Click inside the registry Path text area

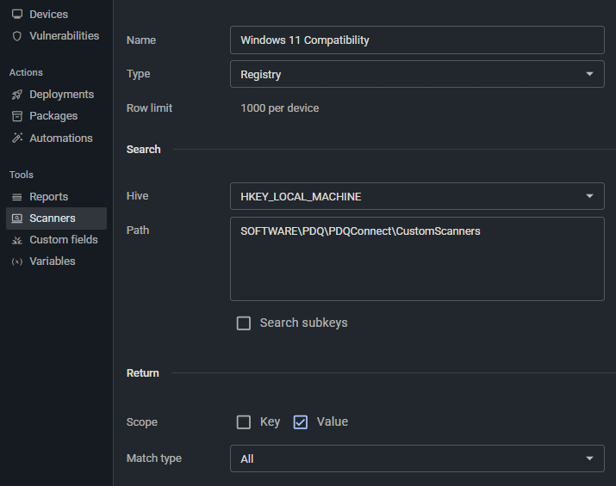coord(417,259)
